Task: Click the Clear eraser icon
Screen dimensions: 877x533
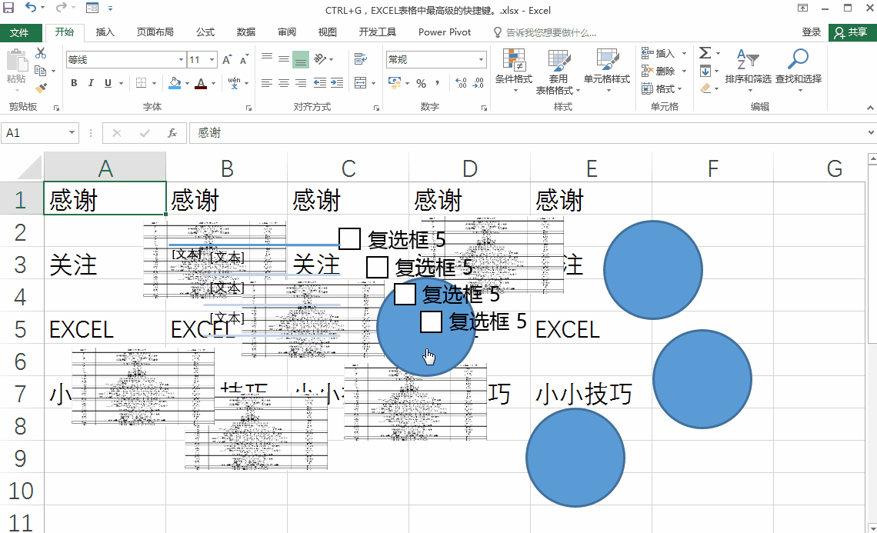Action: coord(705,88)
